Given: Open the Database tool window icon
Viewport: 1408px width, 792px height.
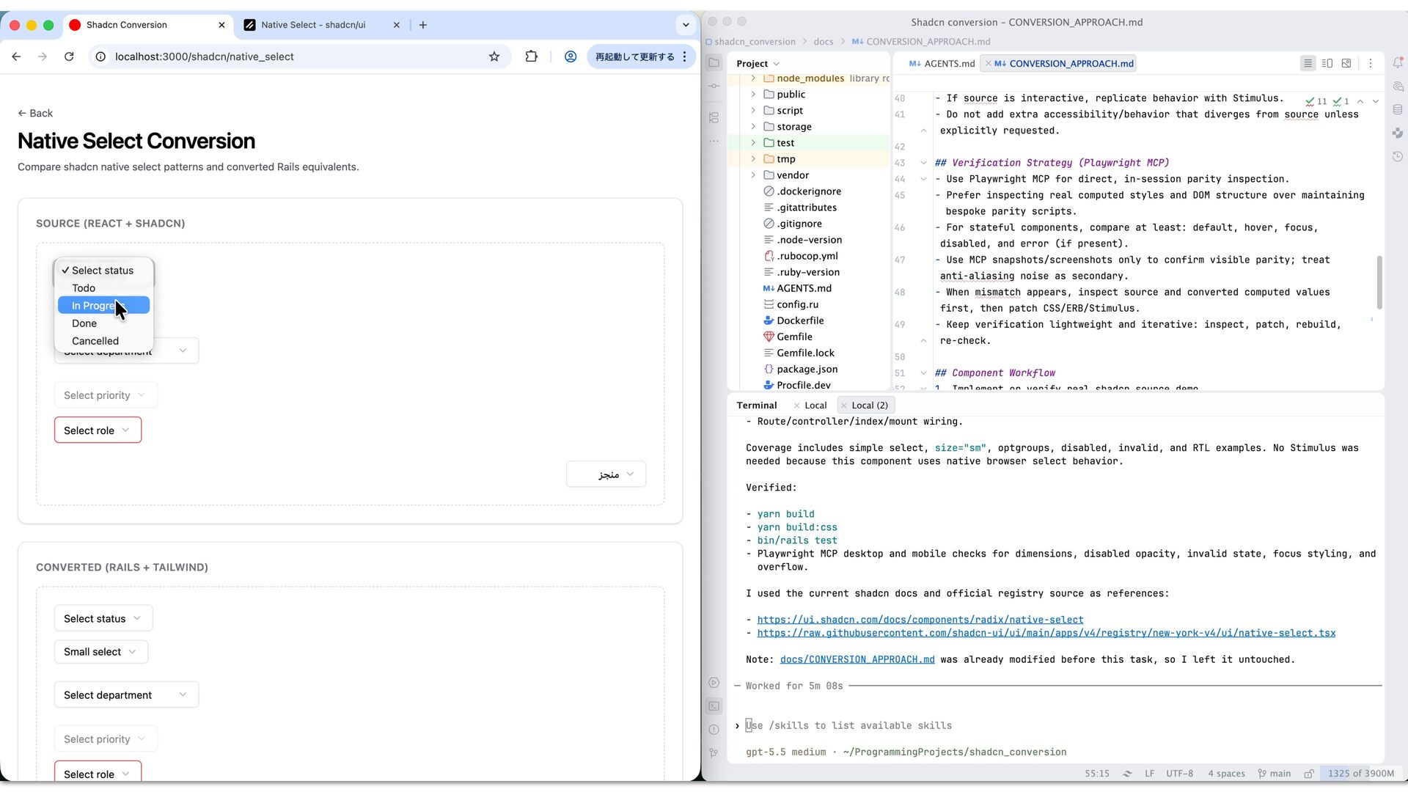Looking at the screenshot, I should pos(1398,110).
